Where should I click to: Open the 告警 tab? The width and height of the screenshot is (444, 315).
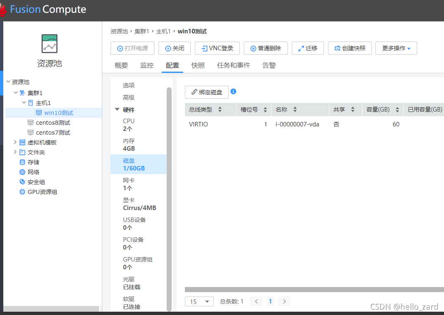(x=269, y=65)
